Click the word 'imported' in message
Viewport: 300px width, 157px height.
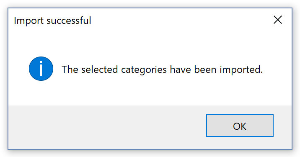pyautogui.click(x=241, y=70)
